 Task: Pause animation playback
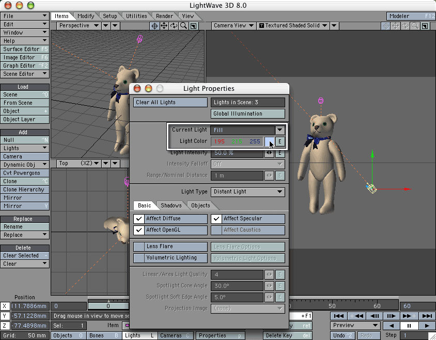point(409,326)
